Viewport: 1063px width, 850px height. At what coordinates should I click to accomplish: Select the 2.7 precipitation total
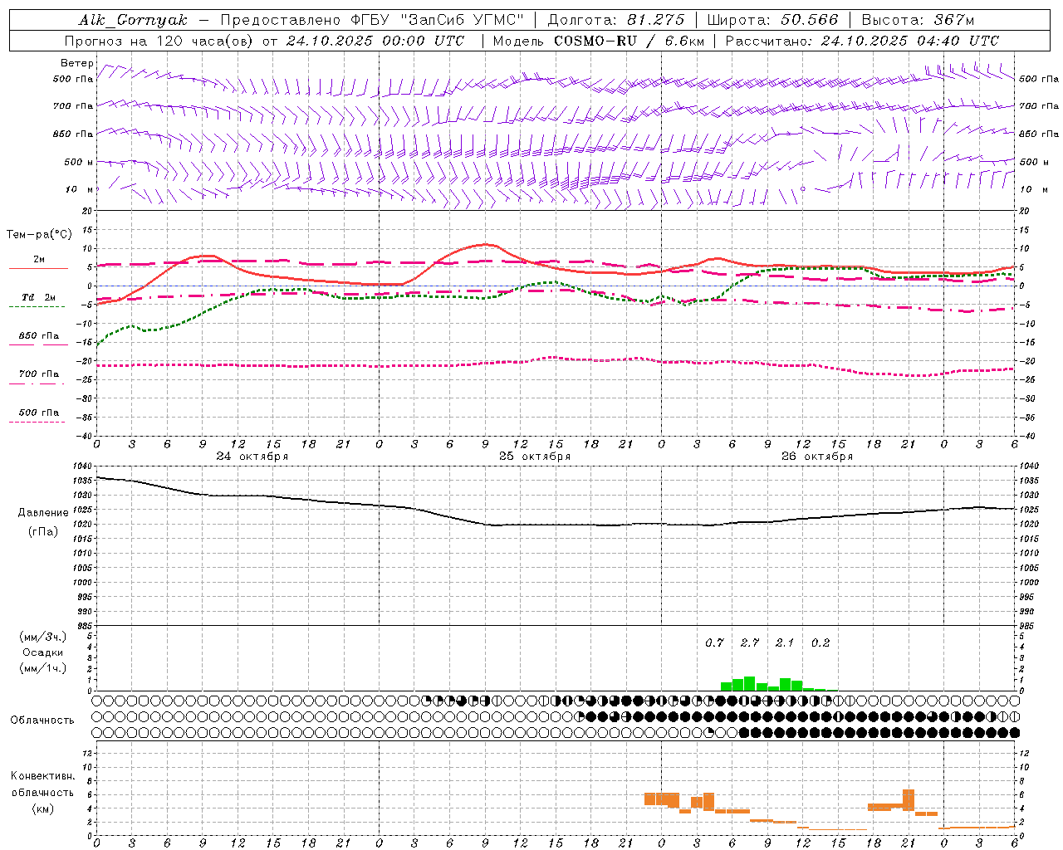click(750, 643)
